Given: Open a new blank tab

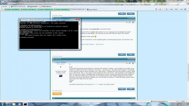Looking at the screenshot, I should (x=105, y=9).
